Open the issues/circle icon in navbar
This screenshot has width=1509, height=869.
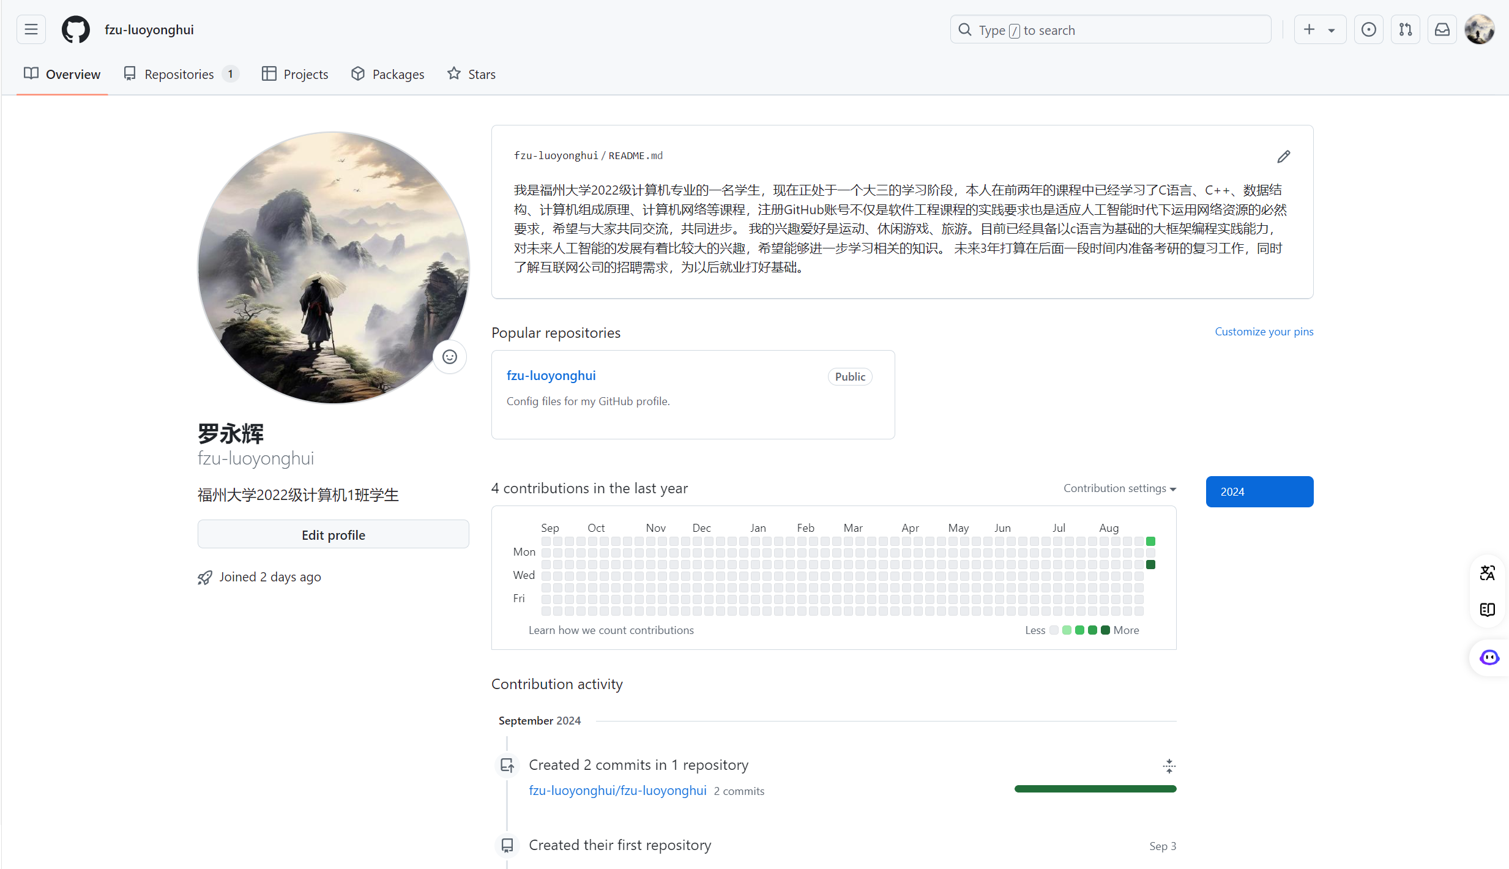1369,30
